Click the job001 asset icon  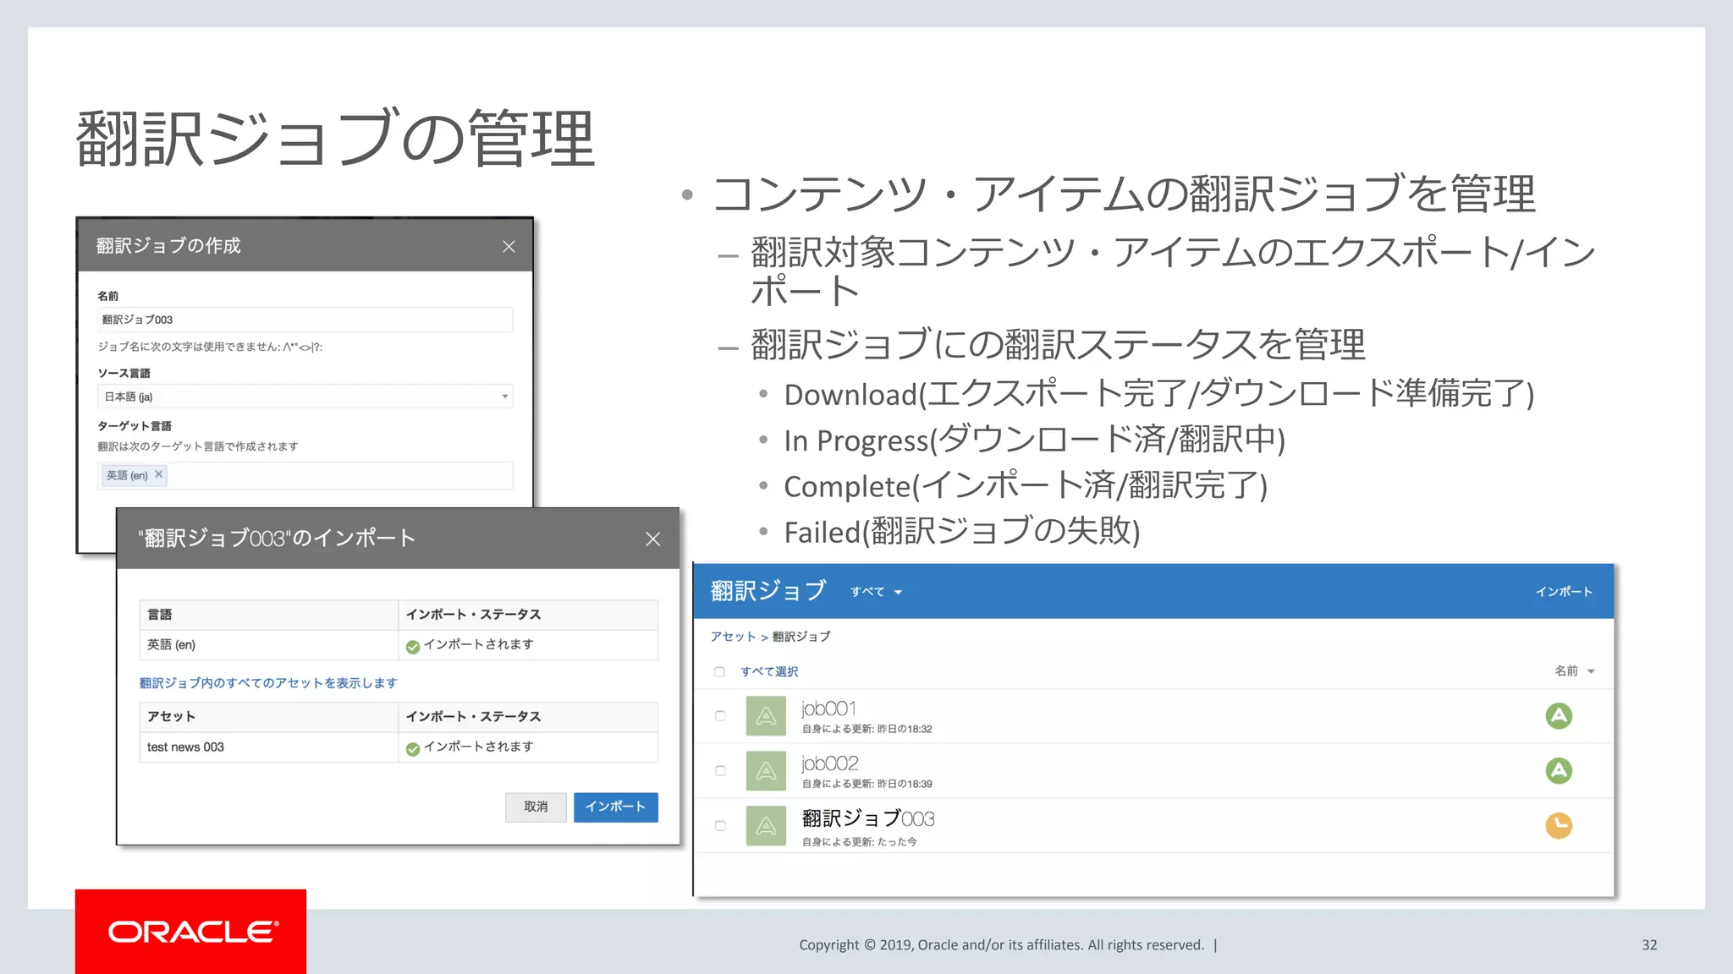(x=766, y=716)
